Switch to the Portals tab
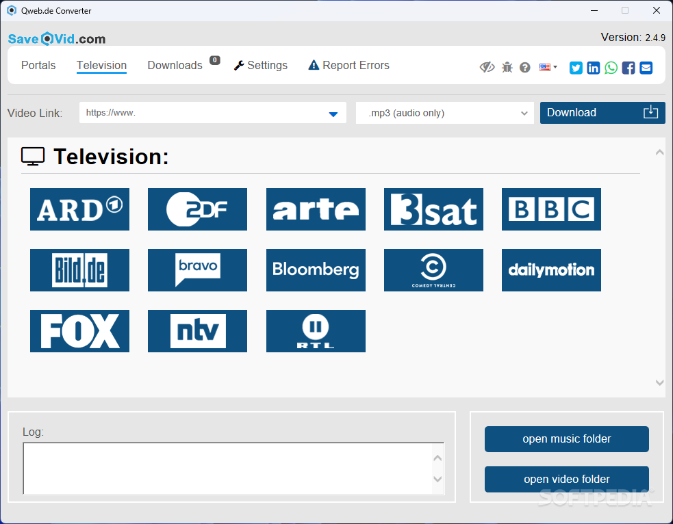This screenshot has width=673, height=524. [x=38, y=65]
